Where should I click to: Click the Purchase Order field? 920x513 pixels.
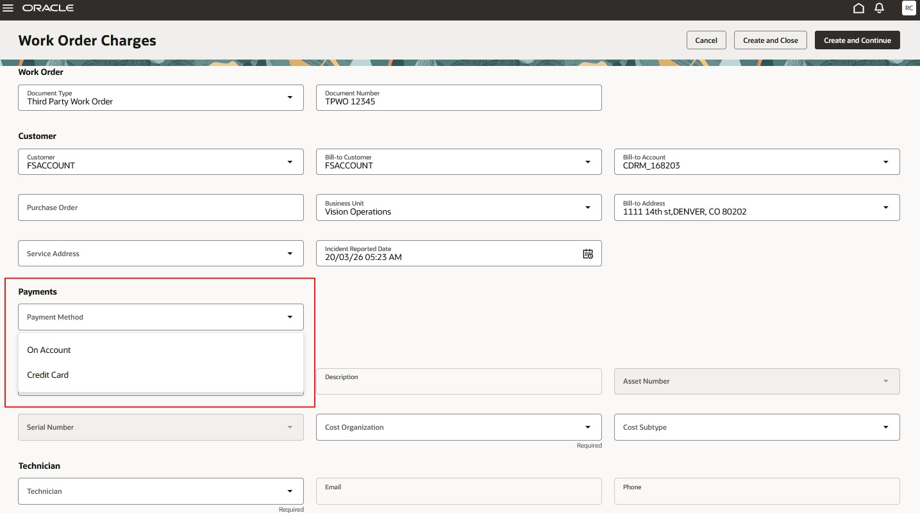coord(161,208)
